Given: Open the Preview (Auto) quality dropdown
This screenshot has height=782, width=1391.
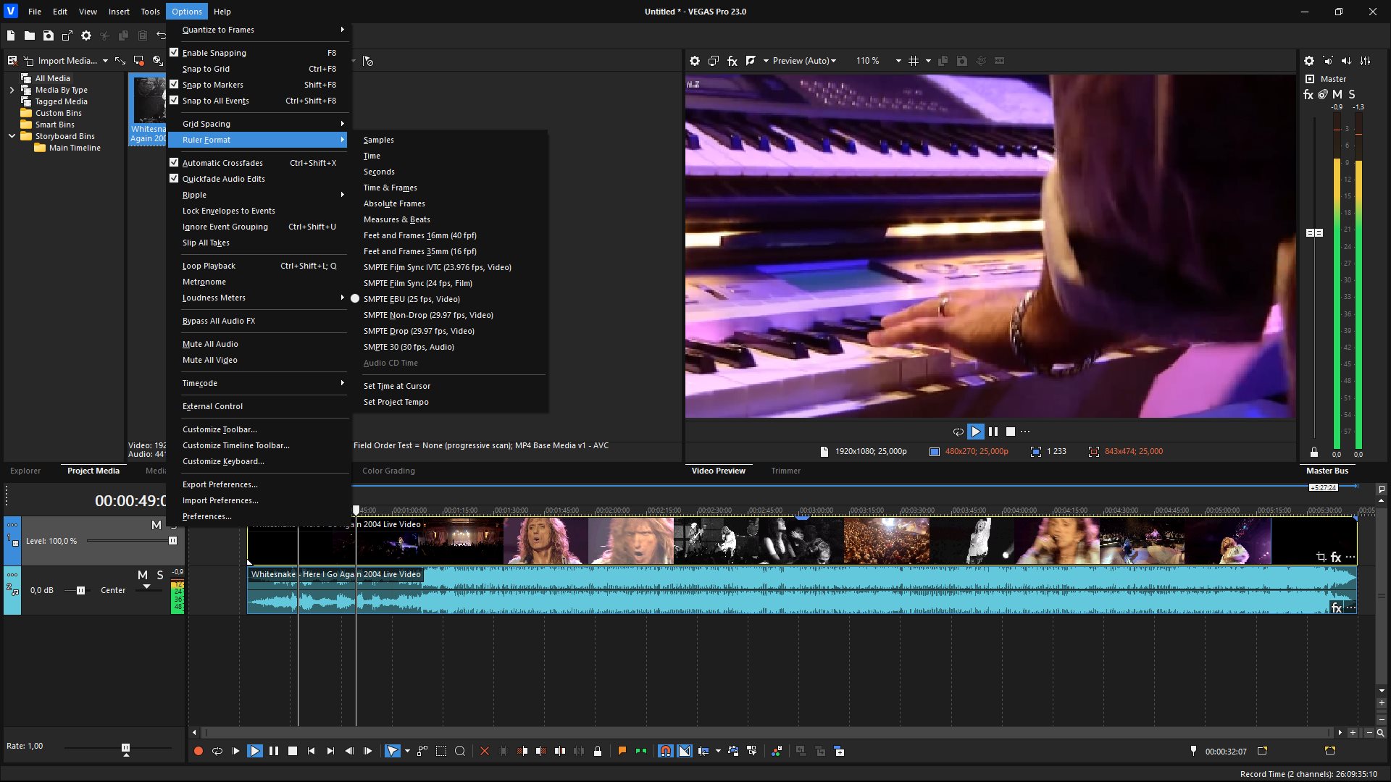Looking at the screenshot, I should [x=804, y=61].
